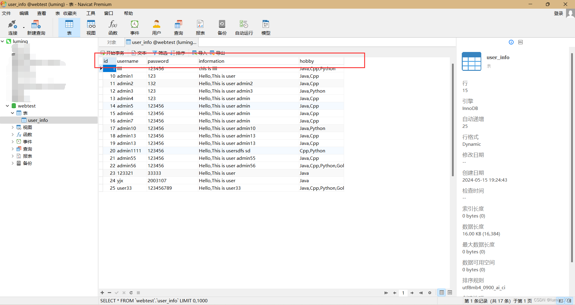Viewport: 575px width, 305px height.
Task: Go to the last page icon
Action: click(421, 293)
